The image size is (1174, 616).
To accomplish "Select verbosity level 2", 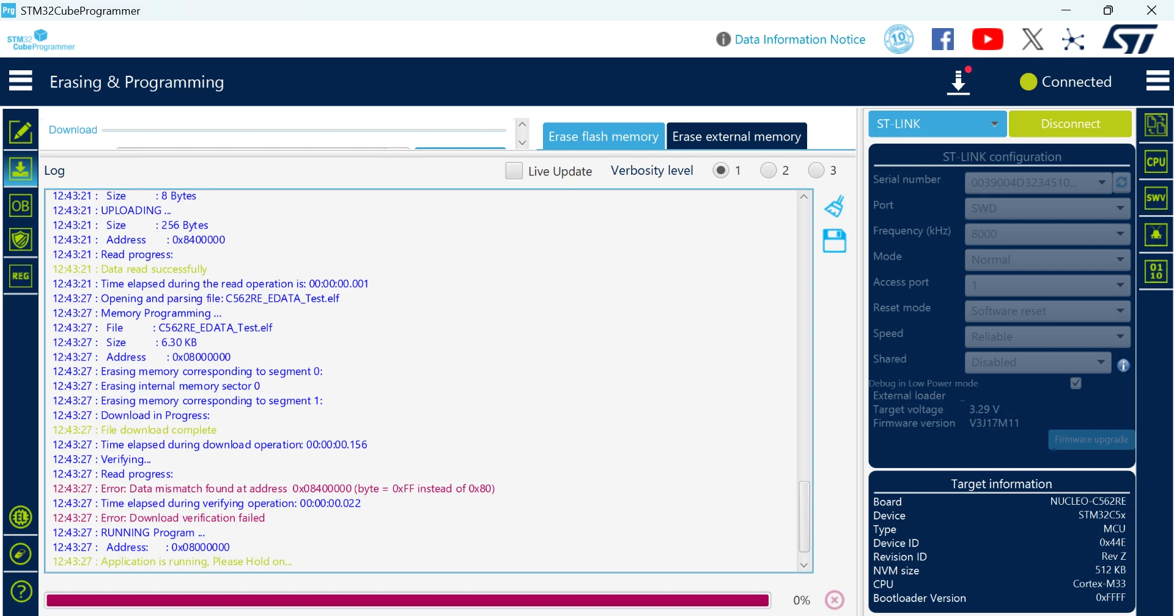I will [768, 170].
